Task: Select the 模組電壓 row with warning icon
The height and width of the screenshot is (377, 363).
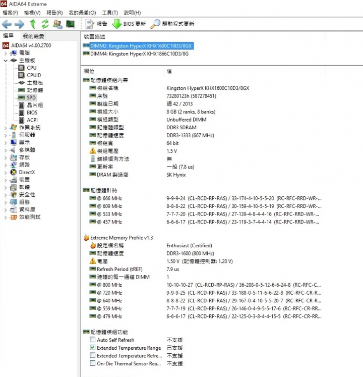Action: [203, 151]
